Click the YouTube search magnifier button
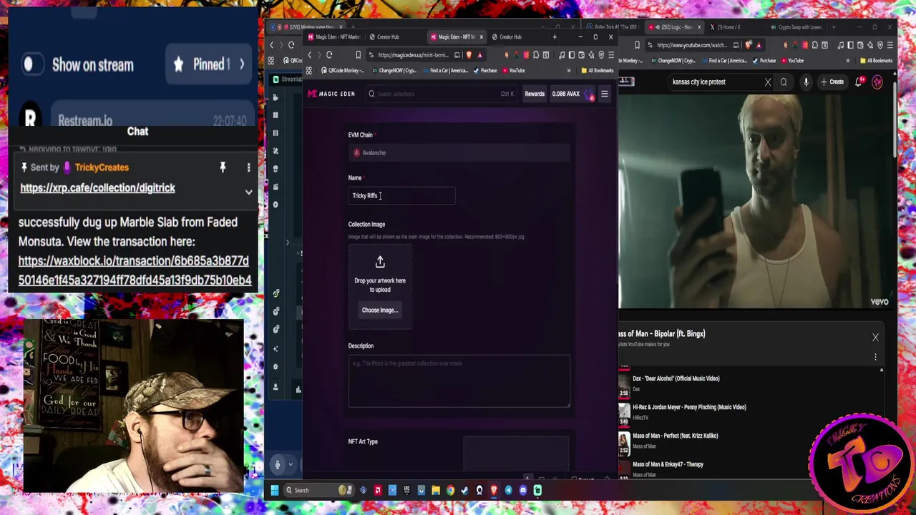The height and width of the screenshot is (515, 916). tap(784, 82)
